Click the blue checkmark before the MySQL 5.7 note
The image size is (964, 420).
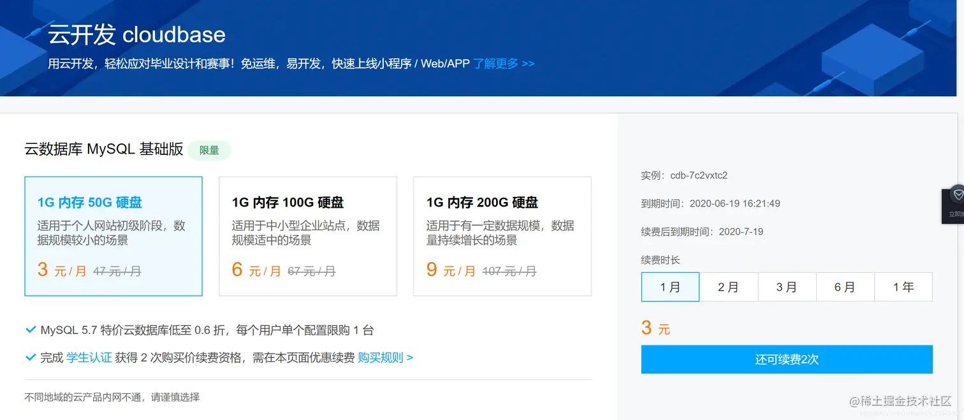tap(30, 329)
